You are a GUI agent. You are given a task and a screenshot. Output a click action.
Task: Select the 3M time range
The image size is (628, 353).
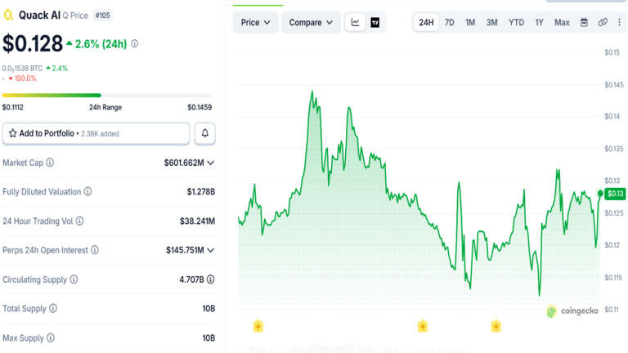coord(491,22)
